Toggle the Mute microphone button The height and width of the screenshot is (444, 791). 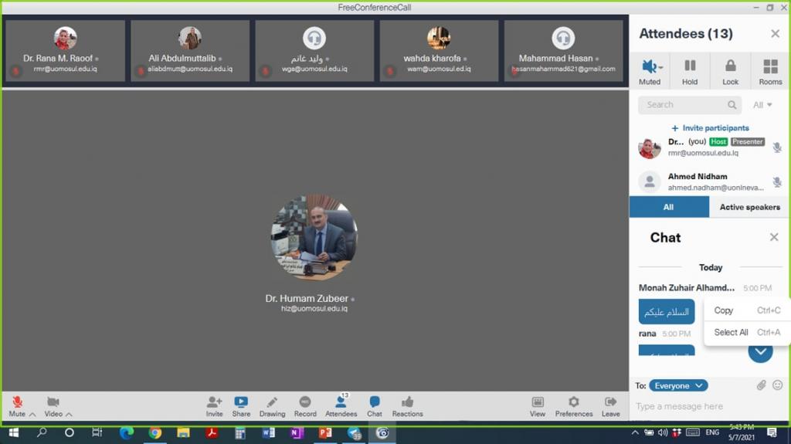(x=17, y=402)
